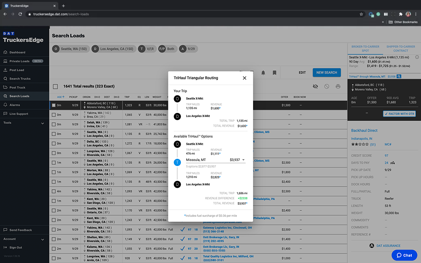This screenshot has width=421, height=263.
Task: Check the Shelton, WA load checkbox
Action: (x=54, y=239)
